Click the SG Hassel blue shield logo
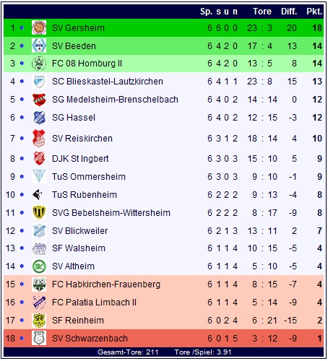 tap(39, 118)
